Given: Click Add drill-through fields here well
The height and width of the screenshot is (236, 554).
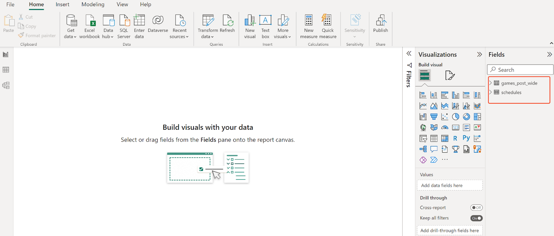Looking at the screenshot, I should (449, 230).
